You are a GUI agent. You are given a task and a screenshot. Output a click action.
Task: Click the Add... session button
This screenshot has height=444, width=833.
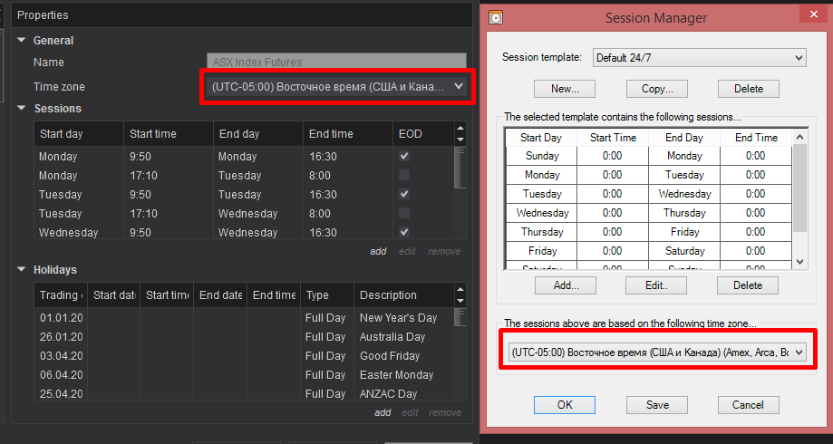click(x=566, y=285)
